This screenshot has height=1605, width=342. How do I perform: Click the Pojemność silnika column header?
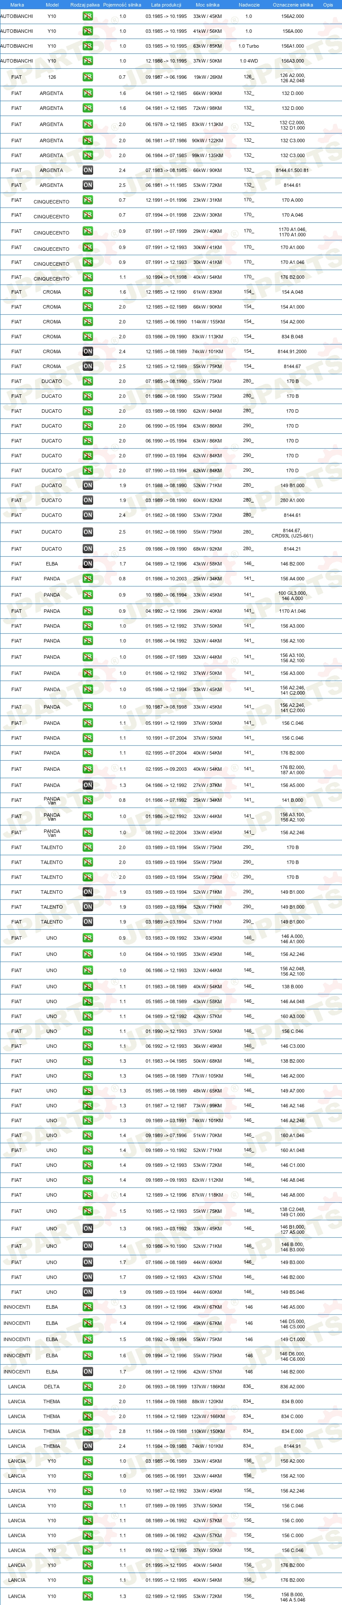click(x=122, y=4)
